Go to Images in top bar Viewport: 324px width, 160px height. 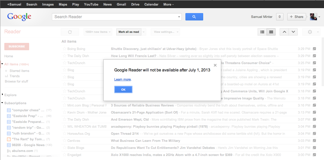coord(48,4)
